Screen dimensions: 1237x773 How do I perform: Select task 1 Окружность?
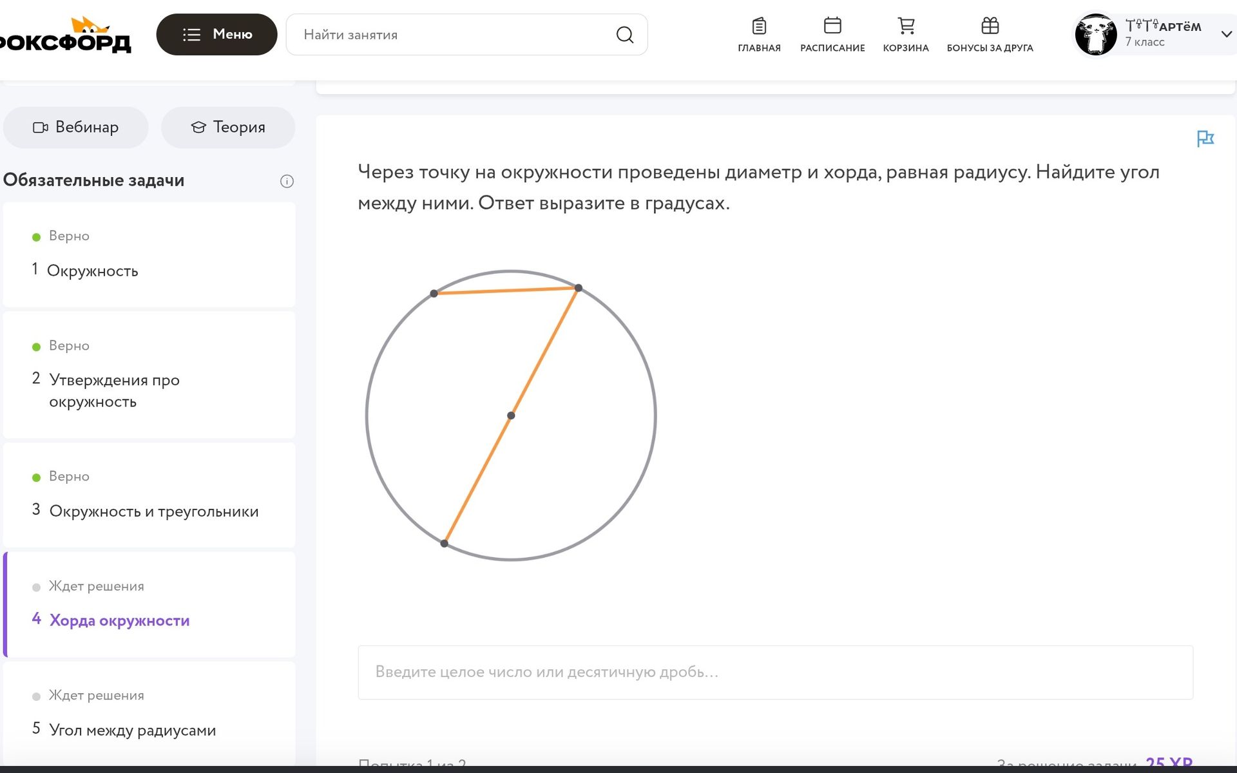149,254
